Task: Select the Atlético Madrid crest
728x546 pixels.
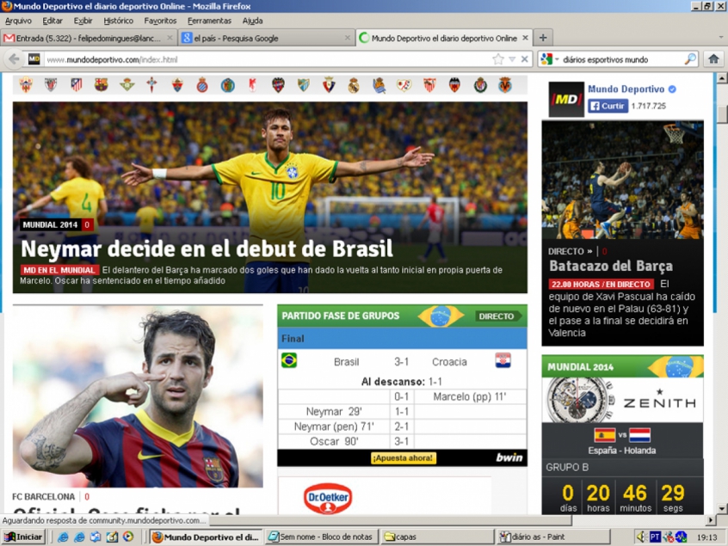Action: (x=76, y=85)
